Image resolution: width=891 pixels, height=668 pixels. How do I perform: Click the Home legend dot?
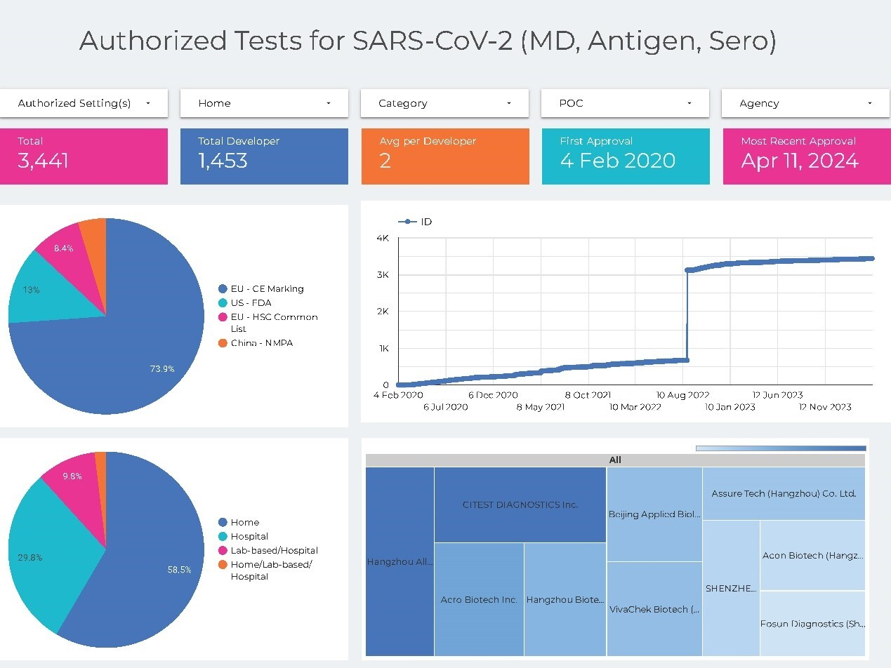click(x=223, y=522)
